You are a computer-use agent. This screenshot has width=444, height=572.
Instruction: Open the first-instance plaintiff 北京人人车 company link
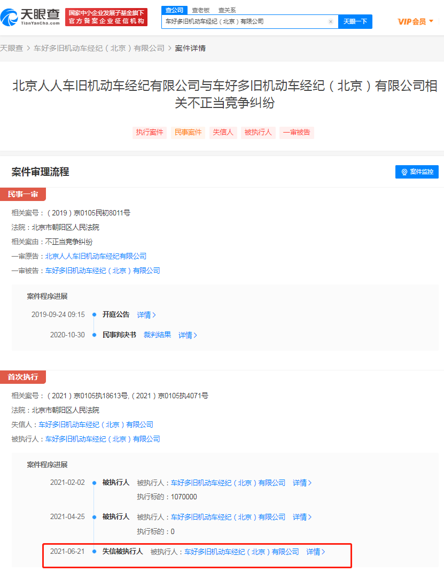click(96, 256)
